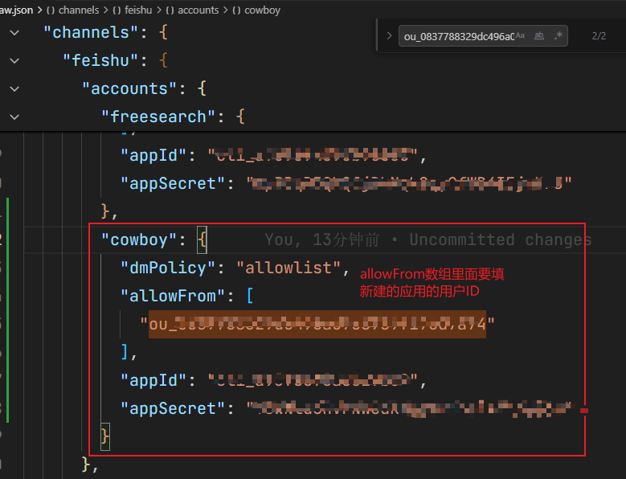The width and height of the screenshot is (626, 479).
Task: Click the "cowboy" key text
Action: coord(138,239)
